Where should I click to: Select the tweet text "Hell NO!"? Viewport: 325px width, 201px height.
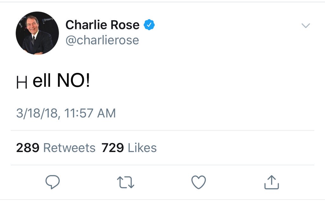[53, 80]
